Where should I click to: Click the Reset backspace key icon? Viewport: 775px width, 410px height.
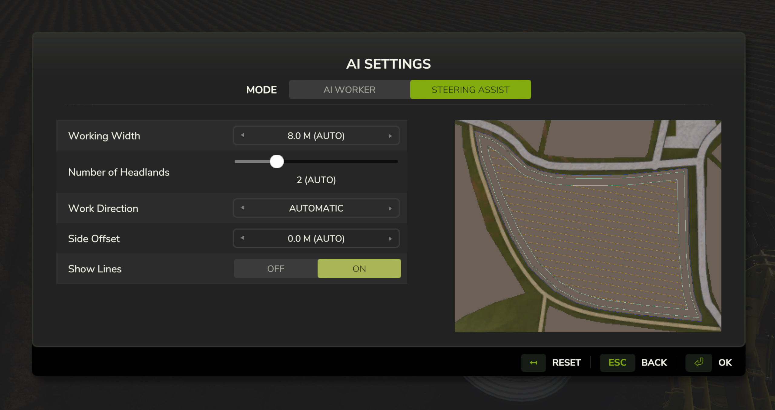[x=533, y=363]
